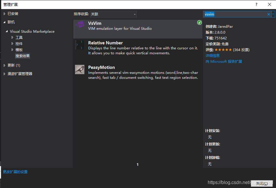This screenshot has height=188, width=276.
Task: Select the 控件 tree item
Action: tap(19, 44)
